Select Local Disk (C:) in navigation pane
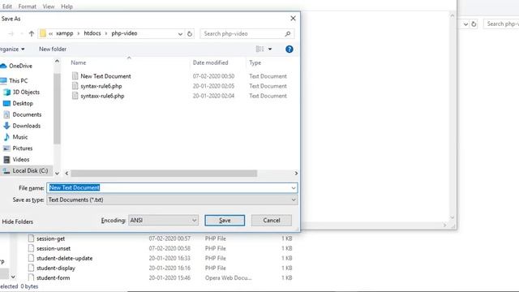Screen dimensions: 519x292 pos(30,171)
